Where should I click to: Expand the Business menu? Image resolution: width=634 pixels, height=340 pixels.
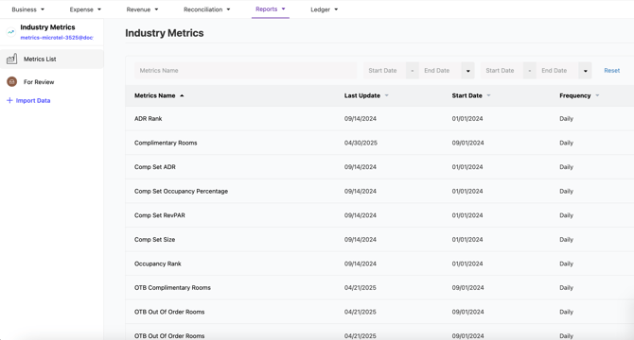27,9
